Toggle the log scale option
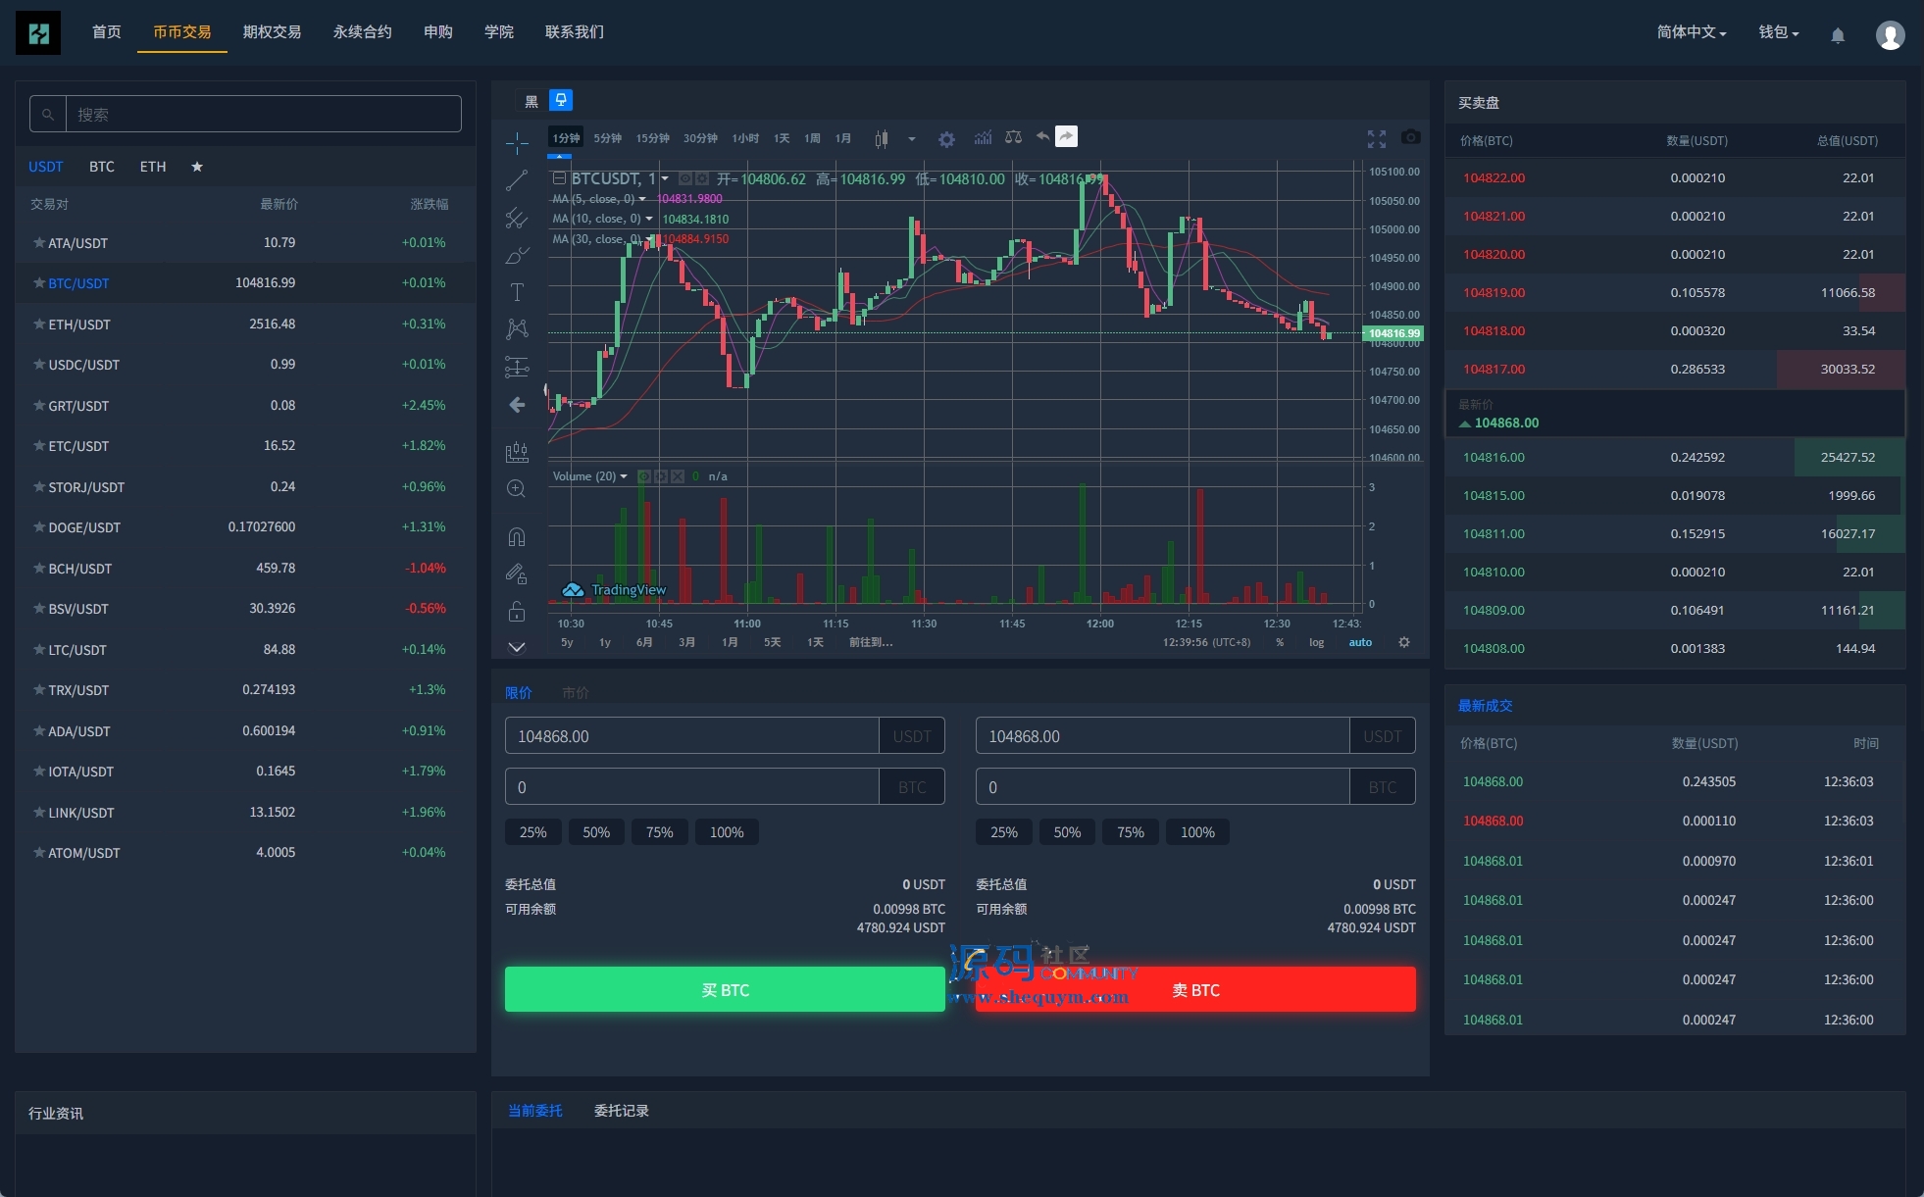The width and height of the screenshot is (1924, 1197). click(x=1316, y=642)
